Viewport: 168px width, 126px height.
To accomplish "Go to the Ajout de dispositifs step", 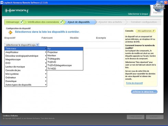I will pyautogui.click(x=79, y=22).
